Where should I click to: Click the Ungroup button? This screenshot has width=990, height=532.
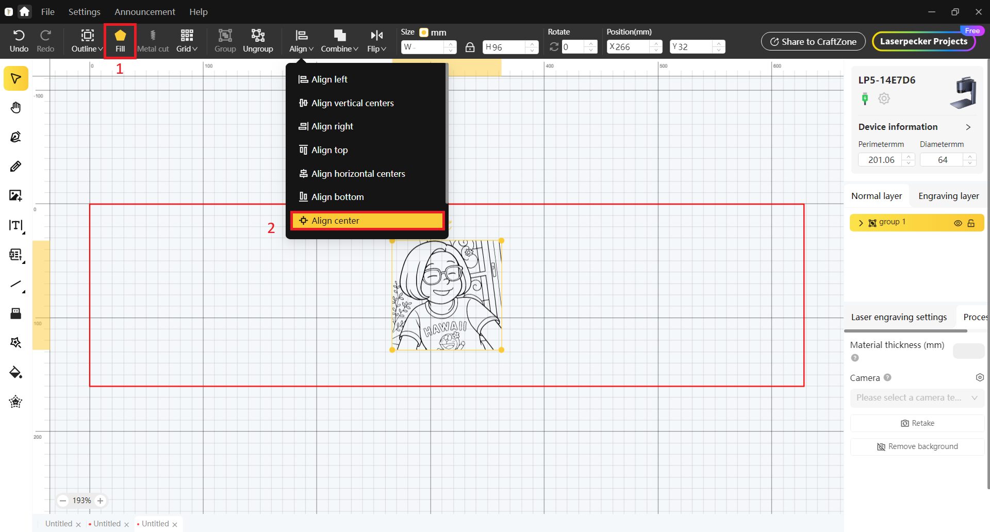click(x=258, y=41)
